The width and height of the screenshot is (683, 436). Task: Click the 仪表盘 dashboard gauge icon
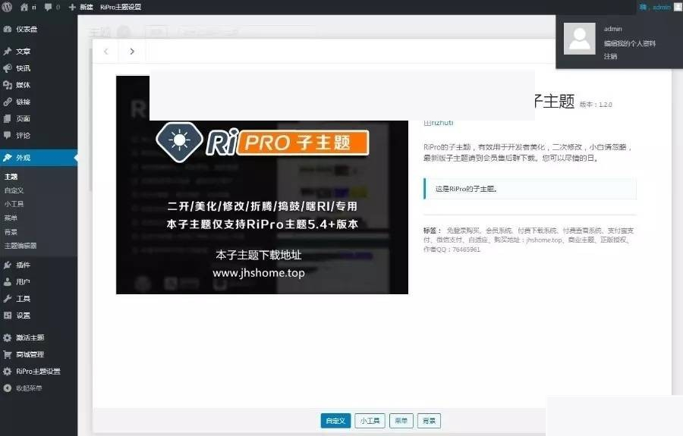point(8,29)
